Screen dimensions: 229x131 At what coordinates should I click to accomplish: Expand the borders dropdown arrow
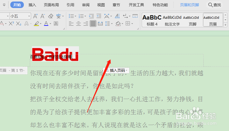pos(132,23)
